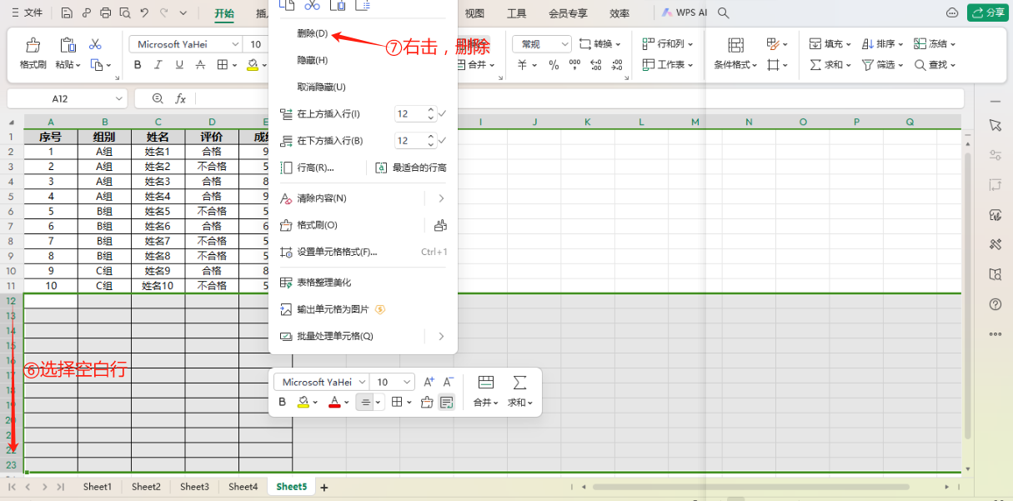The height and width of the screenshot is (501, 1013).
Task: Open the font size dropdown in mini toolbar
Action: (x=408, y=382)
